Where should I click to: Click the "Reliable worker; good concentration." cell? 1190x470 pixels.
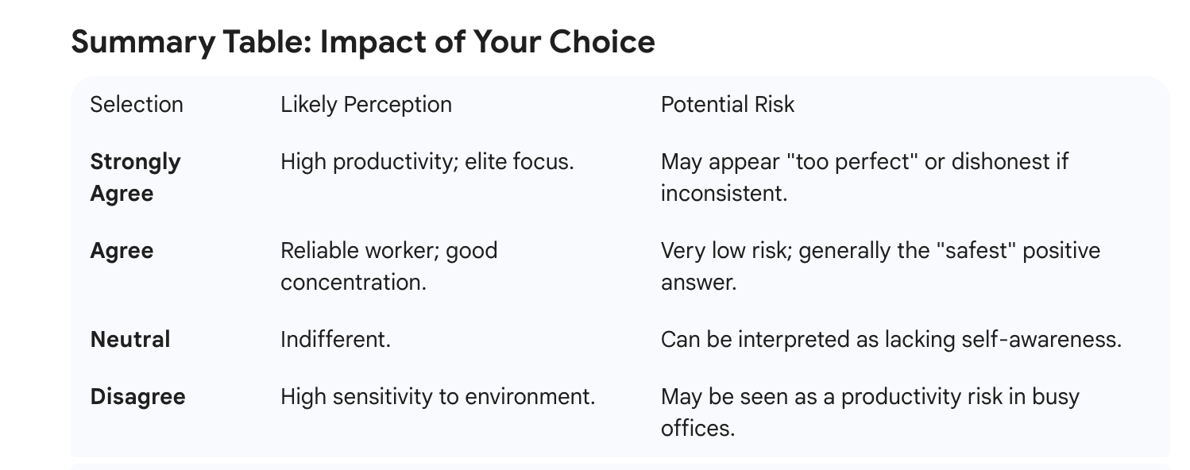388,266
